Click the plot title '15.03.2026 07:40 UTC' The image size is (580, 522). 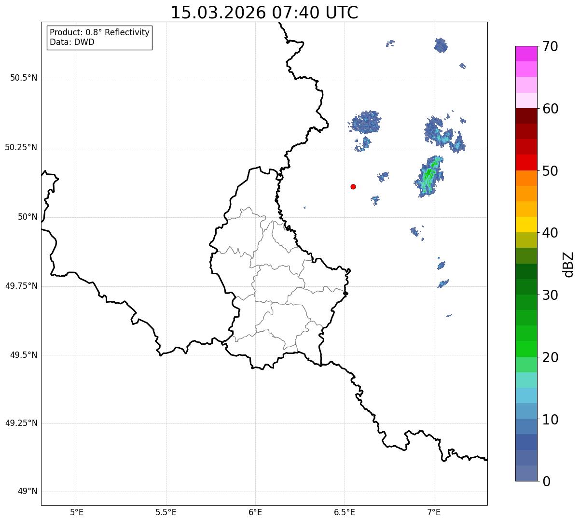(x=264, y=13)
